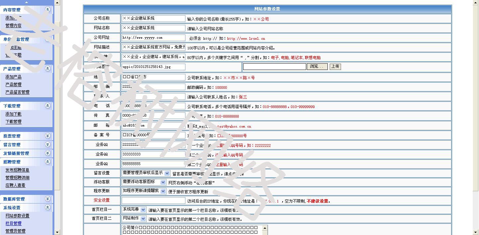Focus the 邮箱 email input field
Image resolution: width=479 pixels, height=235 pixels.
[154, 126]
